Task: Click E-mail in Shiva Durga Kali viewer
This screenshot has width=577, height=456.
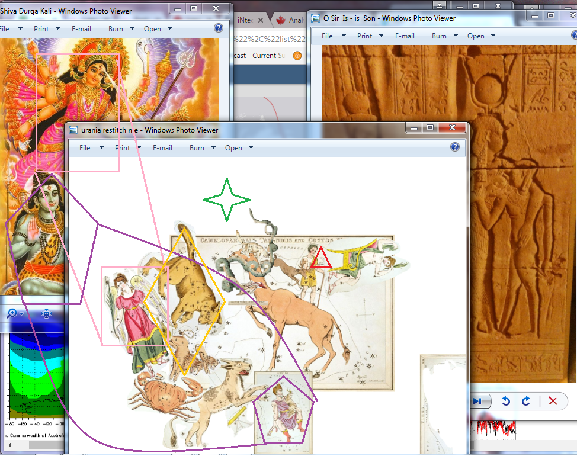Action: coord(81,28)
